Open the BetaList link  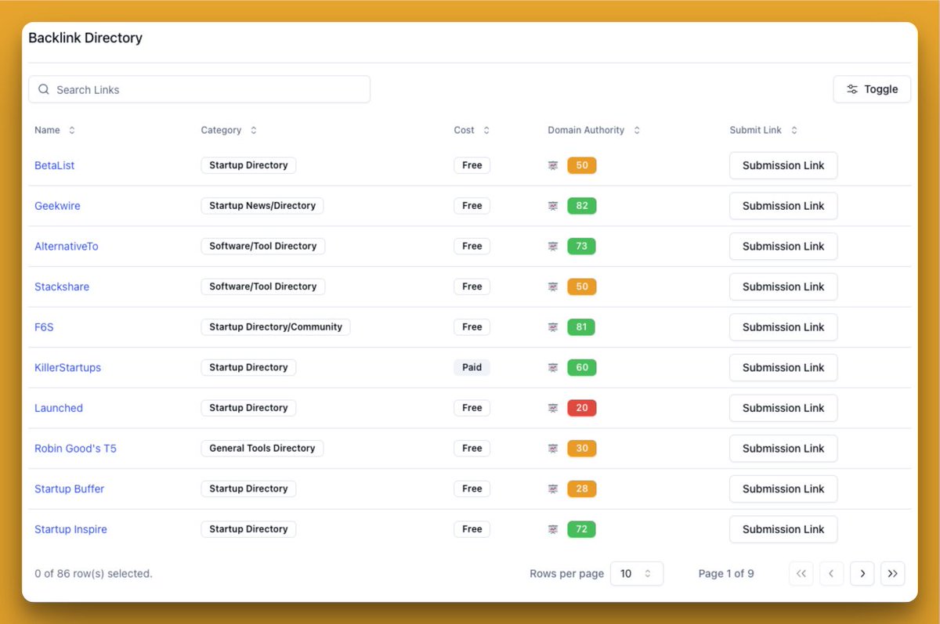tap(55, 165)
